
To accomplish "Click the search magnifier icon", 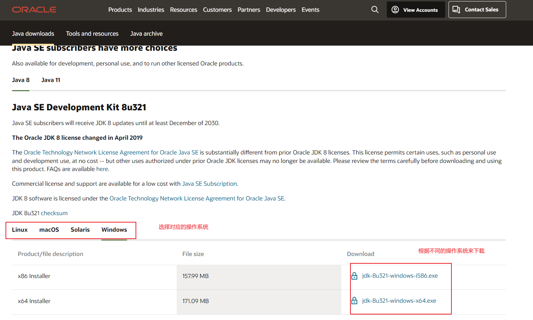I will pyautogui.click(x=375, y=10).
